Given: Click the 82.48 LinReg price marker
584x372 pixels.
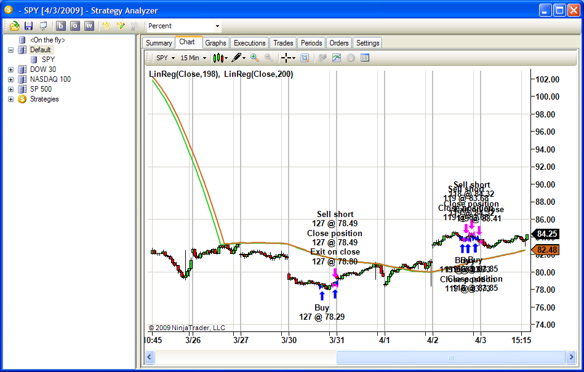Looking at the screenshot, I should (x=545, y=250).
